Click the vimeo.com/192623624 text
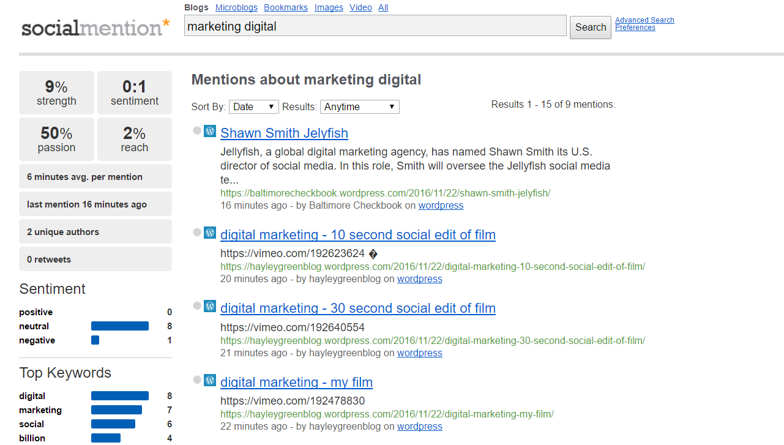The image size is (784, 445). [293, 253]
